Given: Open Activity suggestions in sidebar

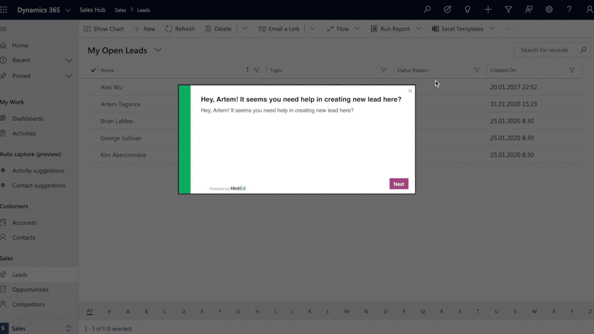Looking at the screenshot, I should coord(39,170).
